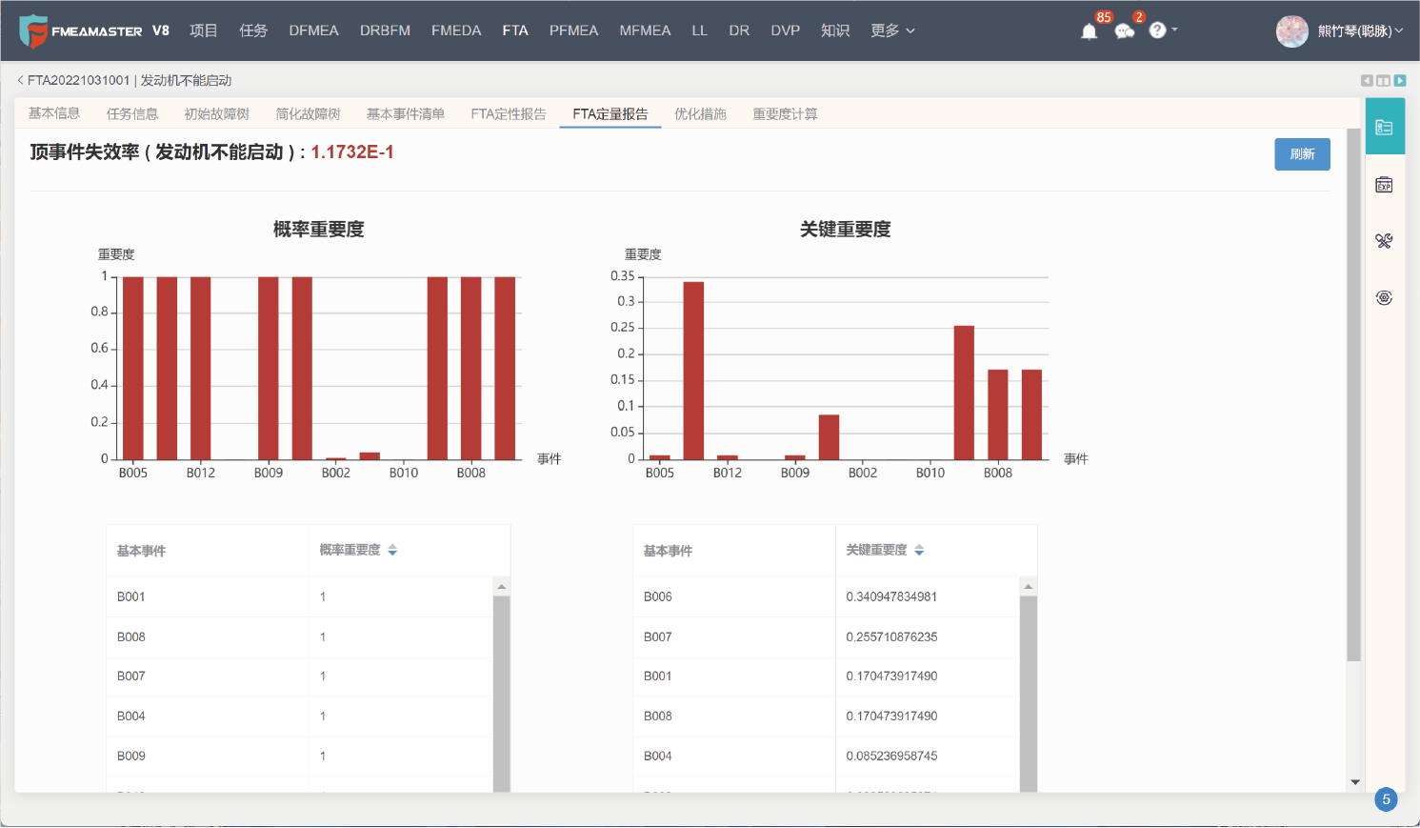
Task: Switch to the FTA定性报告 tab
Action: [x=509, y=114]
